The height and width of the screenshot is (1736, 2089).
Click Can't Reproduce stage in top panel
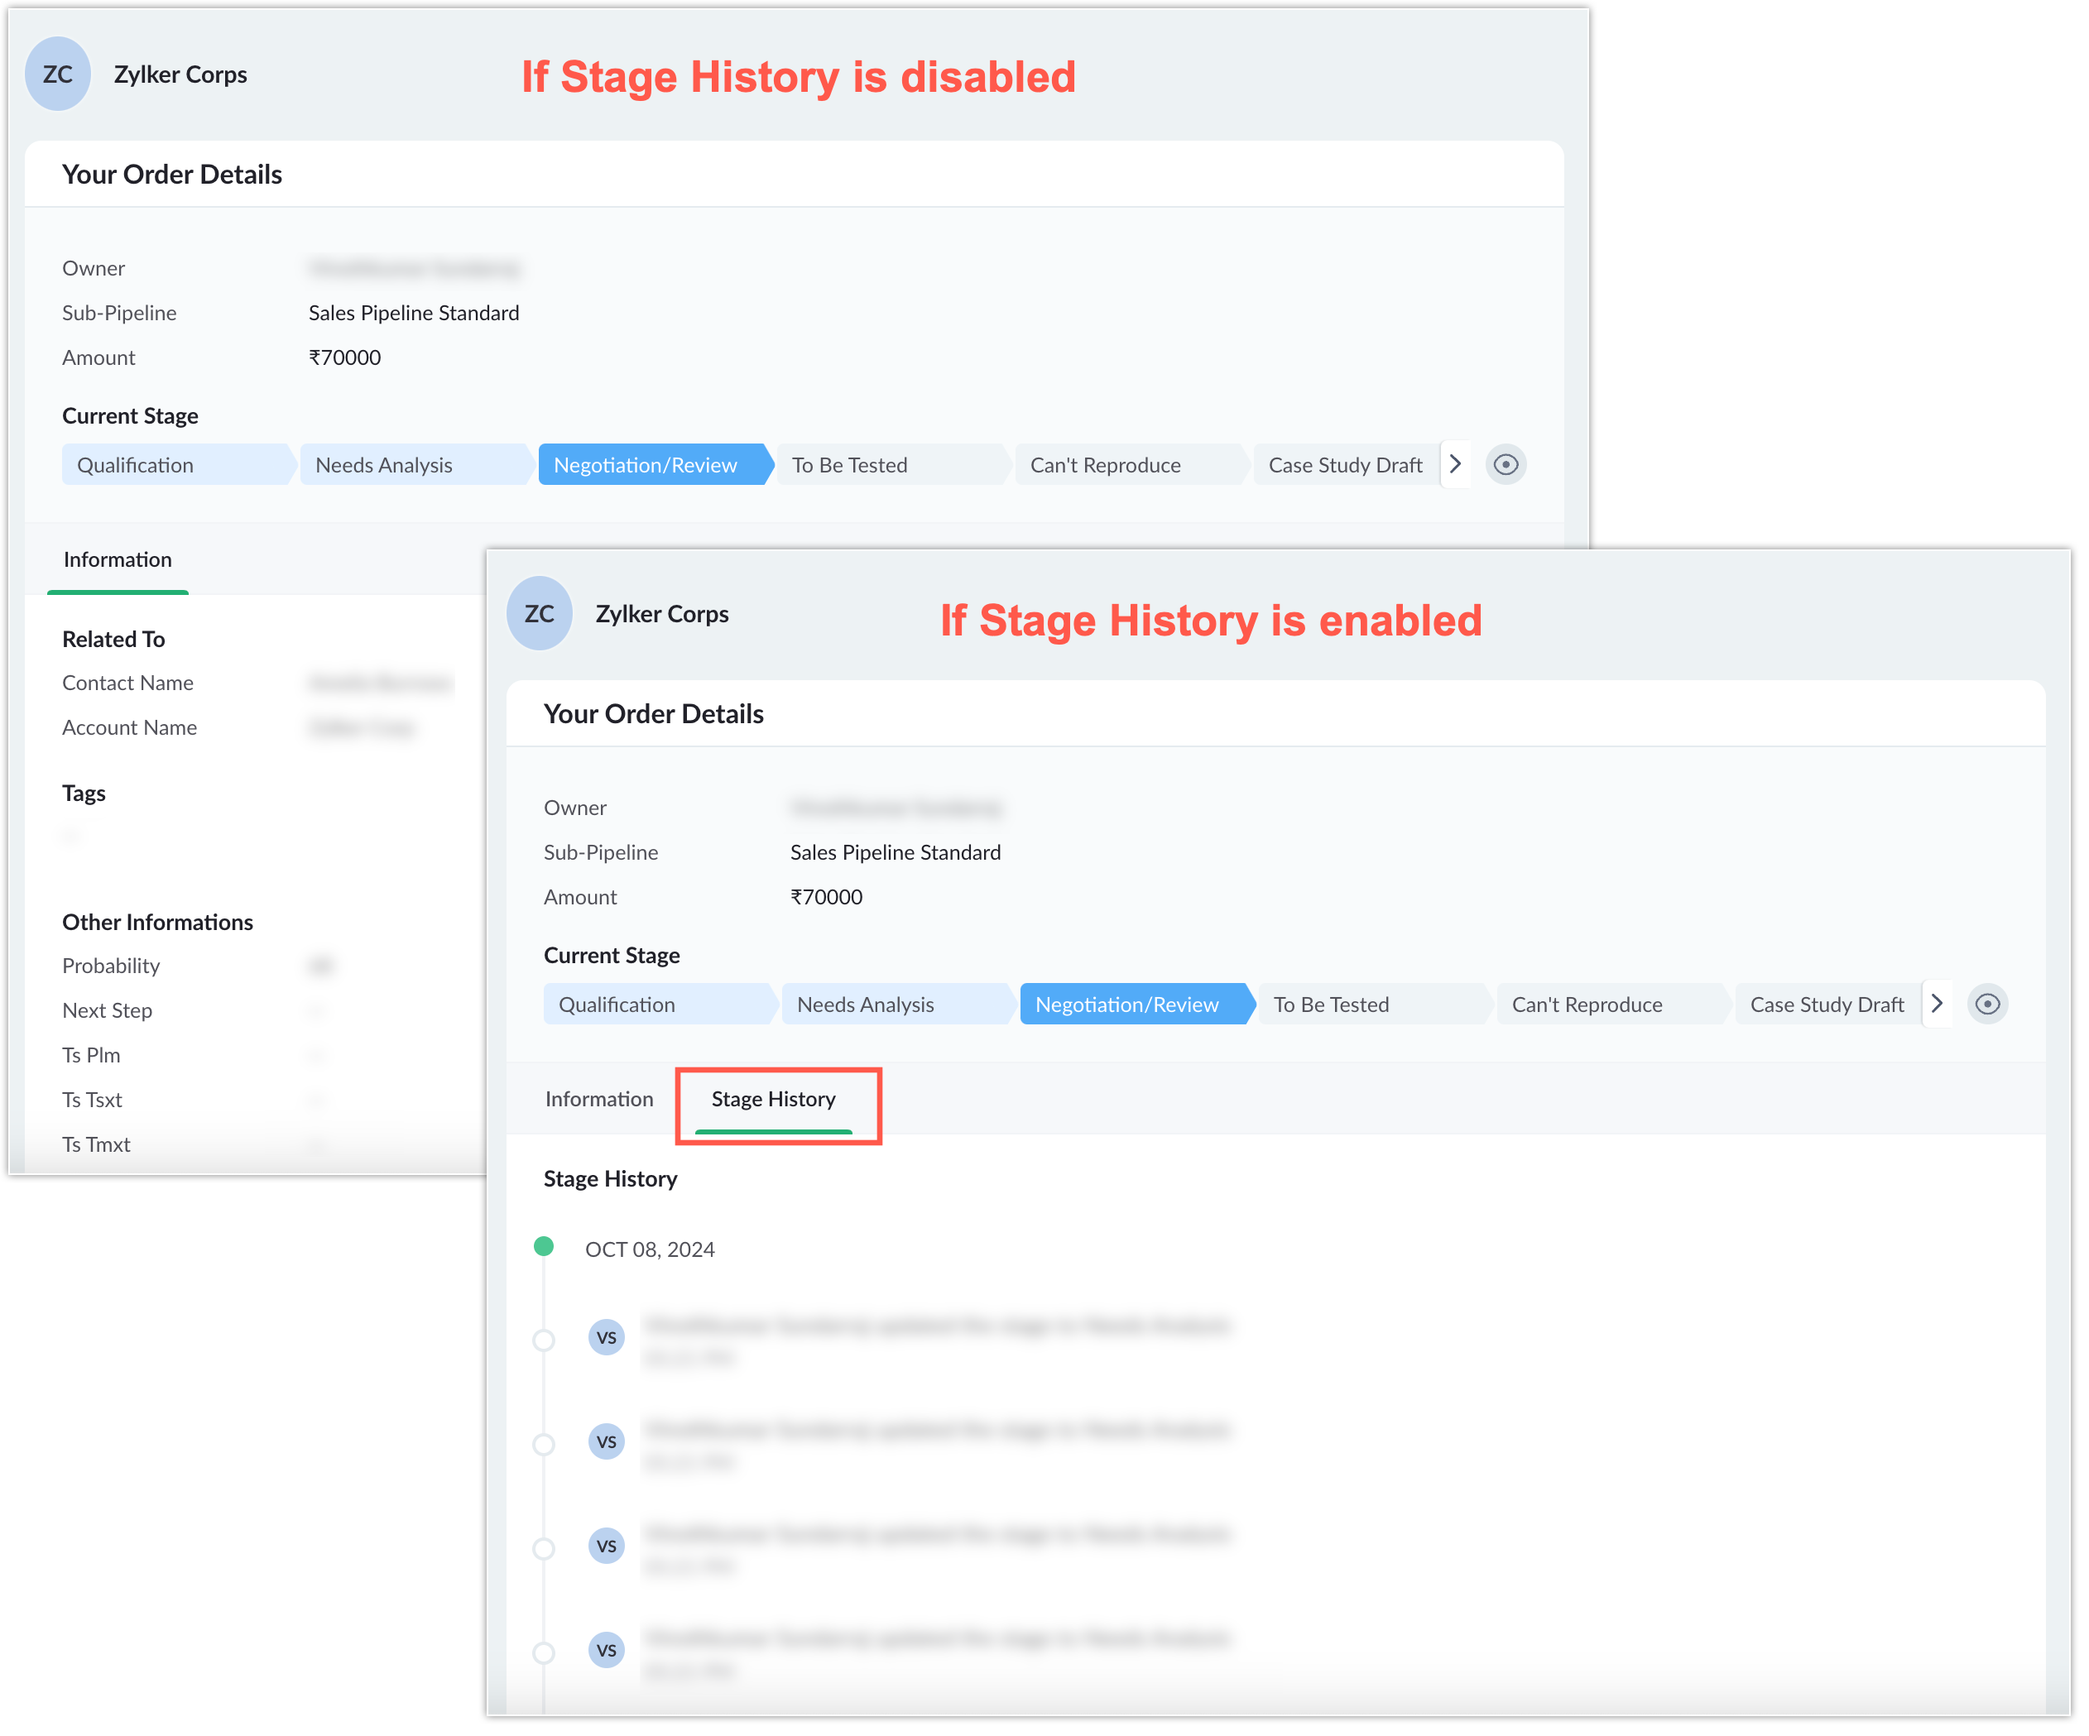point(1105,465)
